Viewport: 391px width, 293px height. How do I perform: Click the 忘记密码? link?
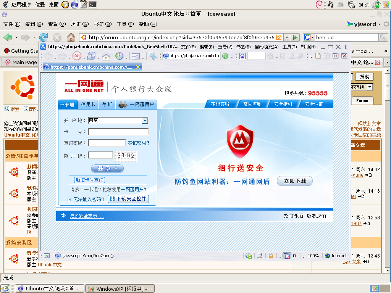point(139,143)
